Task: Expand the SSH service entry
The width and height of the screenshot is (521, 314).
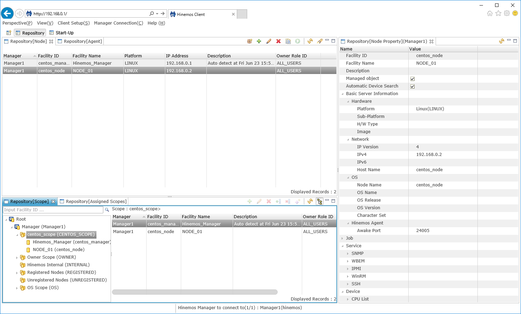Action: point(348,284)
